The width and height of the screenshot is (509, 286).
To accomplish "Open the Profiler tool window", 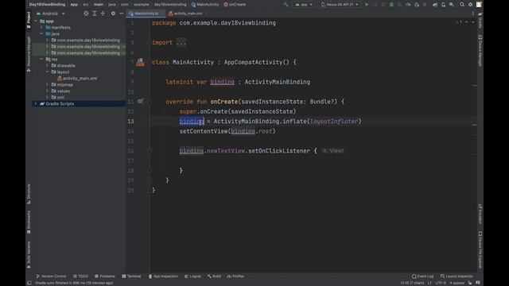I will [235, 276].
